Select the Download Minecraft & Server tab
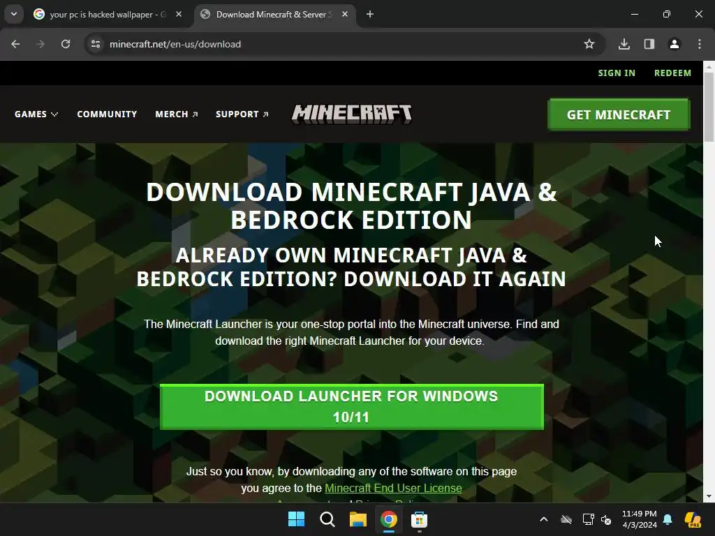 pos(275,14)
